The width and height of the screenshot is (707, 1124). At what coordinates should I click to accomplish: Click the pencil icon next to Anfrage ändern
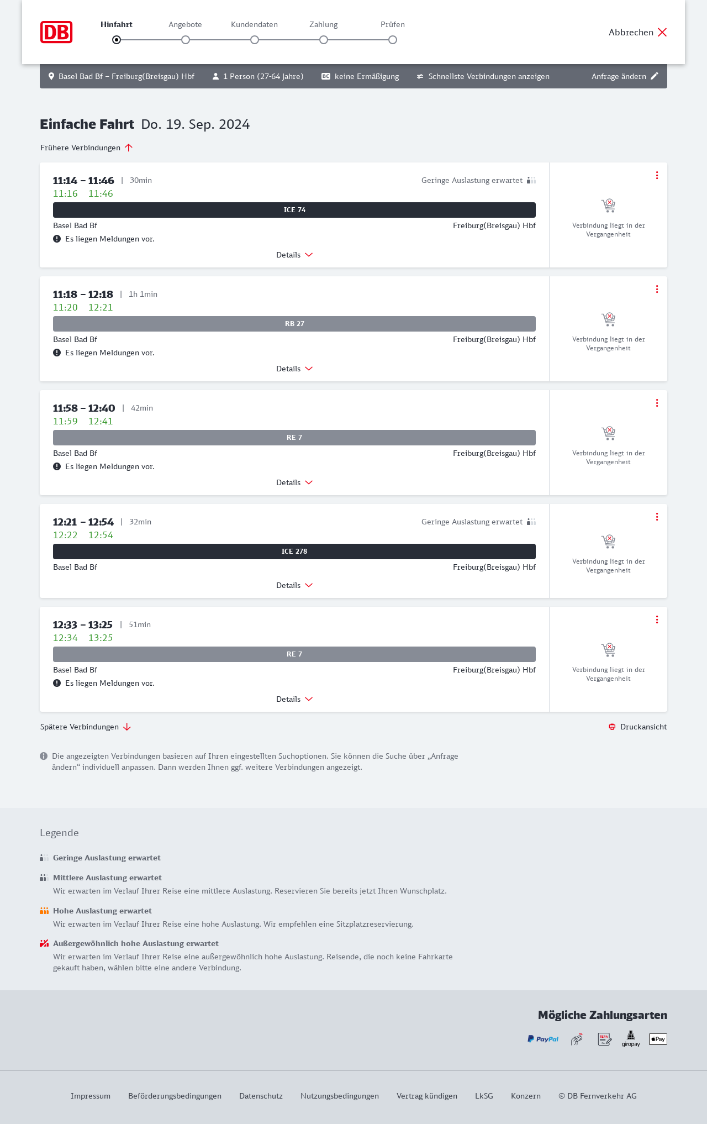(x=655, y=76)
